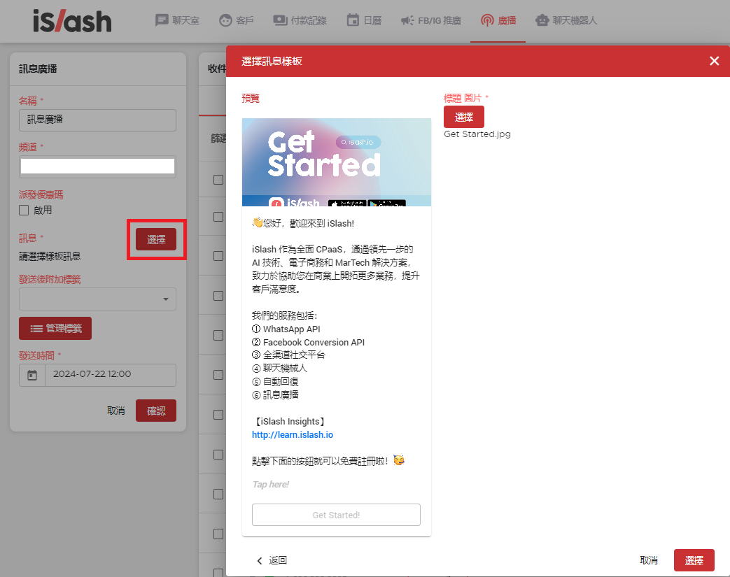Click the 廣播 broadcast icon

coord(487,20)
